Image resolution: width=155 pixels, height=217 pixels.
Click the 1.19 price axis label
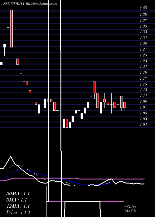[143, 72]
